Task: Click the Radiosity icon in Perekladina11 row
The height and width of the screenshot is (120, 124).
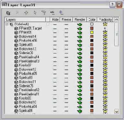Action: coord(105,94)
